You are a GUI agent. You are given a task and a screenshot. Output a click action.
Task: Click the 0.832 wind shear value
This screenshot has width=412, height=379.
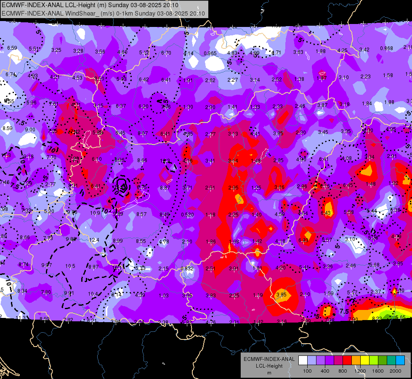tap(187, 269)
